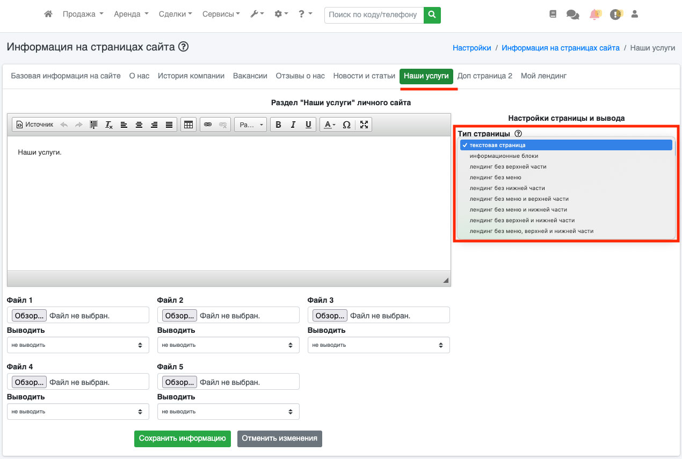This screenshot has height=459, width=682.
Task: Open the 'Мой лендинг' tab
Action: pos(543,76)
